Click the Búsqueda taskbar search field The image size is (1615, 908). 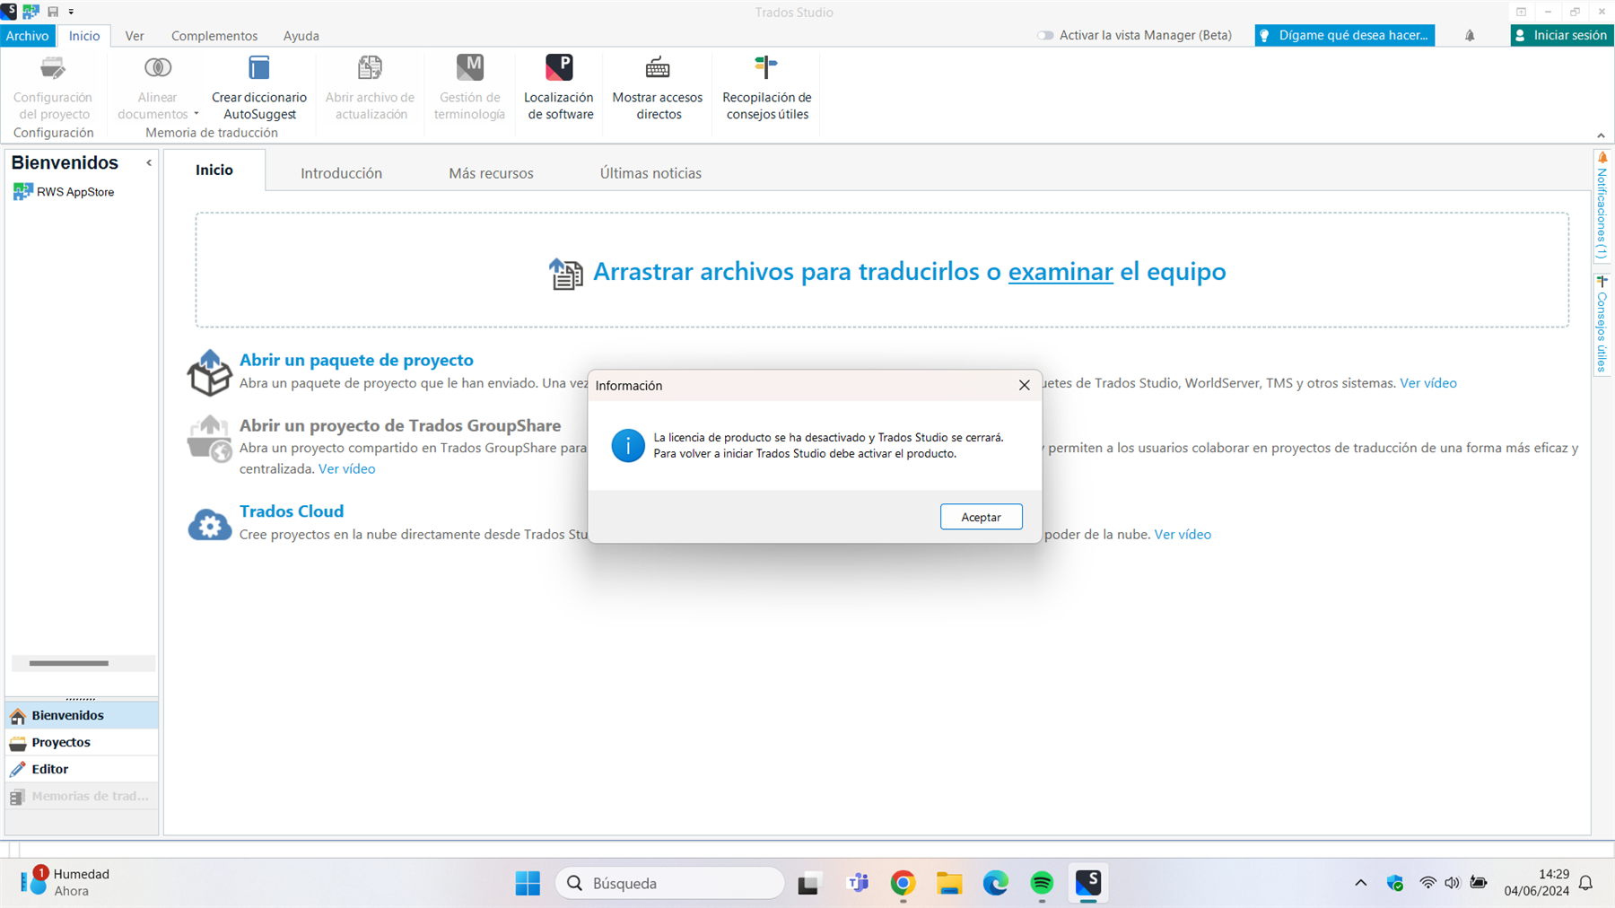click(670, 884)
